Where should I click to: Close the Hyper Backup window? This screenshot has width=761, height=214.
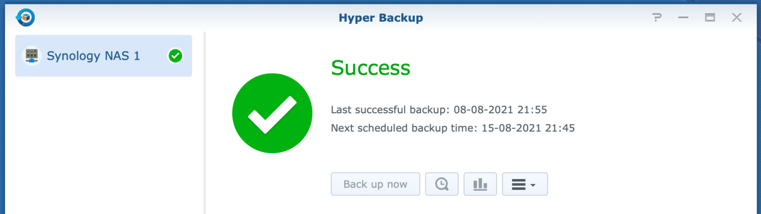(x=737, y=18)
